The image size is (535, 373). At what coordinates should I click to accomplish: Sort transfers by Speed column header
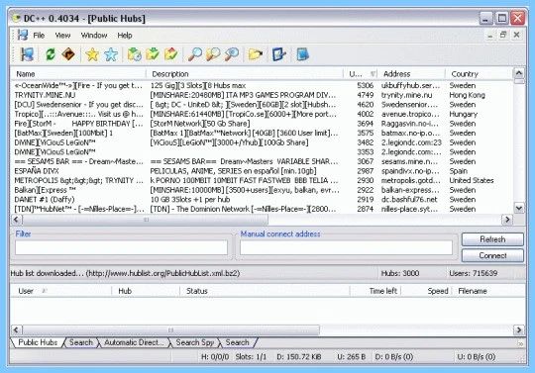pyautogui.click(x=426, y=291)
